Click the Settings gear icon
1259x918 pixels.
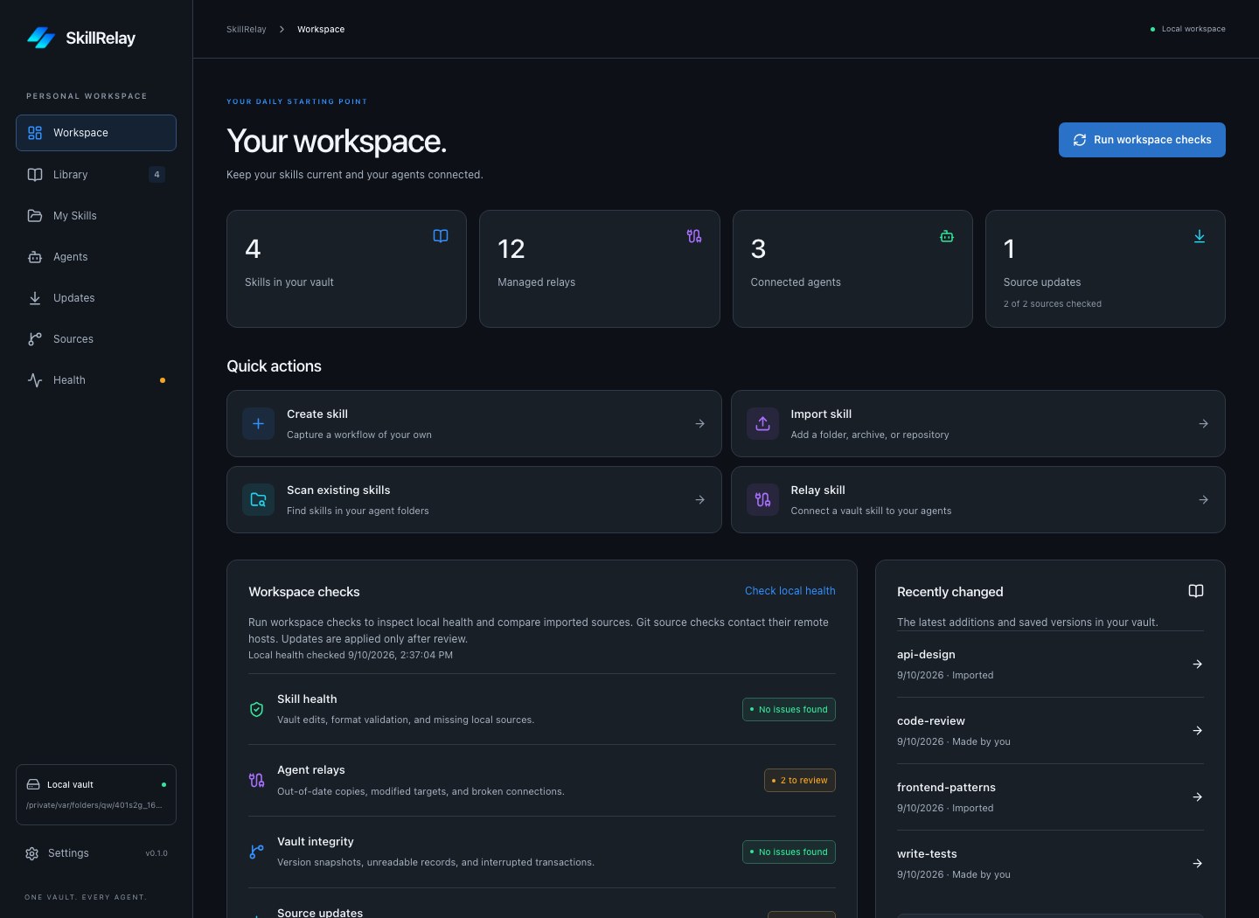click(x=32, y=853)
